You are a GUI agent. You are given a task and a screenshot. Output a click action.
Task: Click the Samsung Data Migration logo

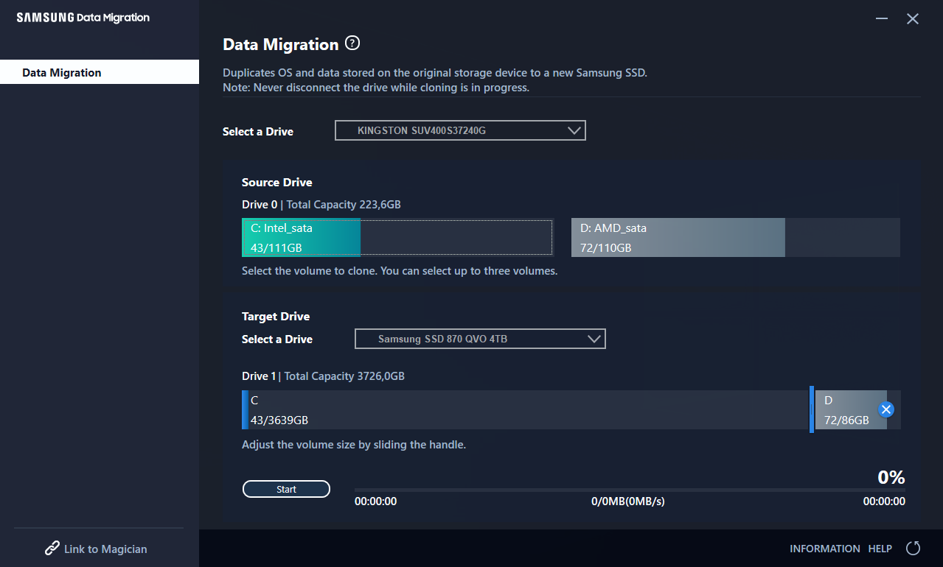pos(83,18)
